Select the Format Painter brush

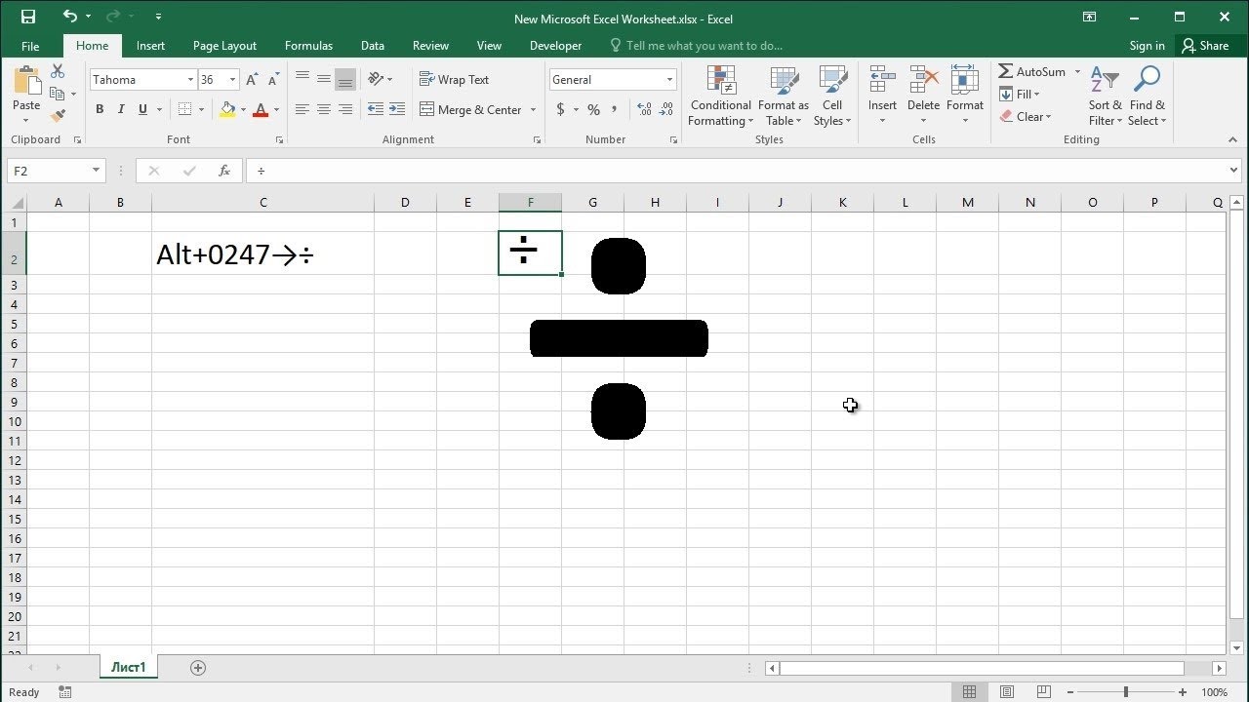click(58, 115)
